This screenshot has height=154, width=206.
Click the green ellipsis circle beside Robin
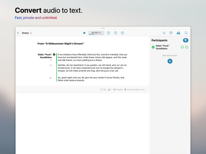(182, 47)
